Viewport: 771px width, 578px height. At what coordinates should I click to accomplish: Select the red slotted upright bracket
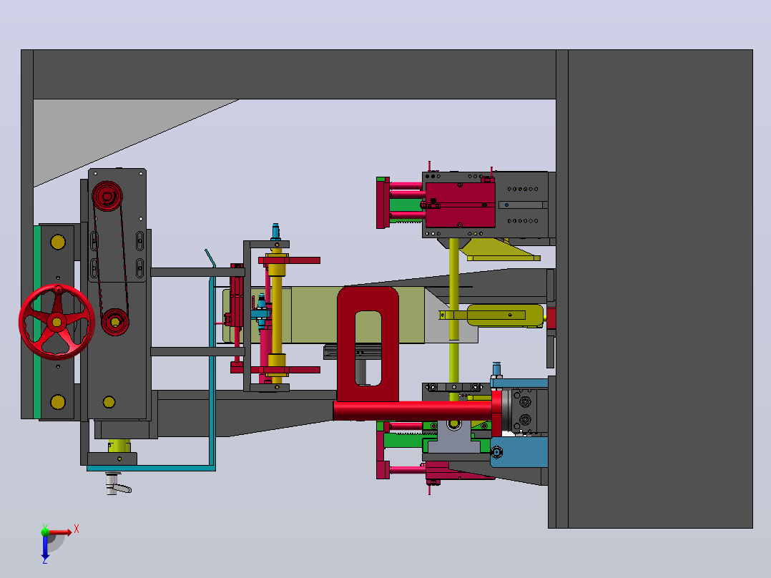(x=368, y=344)
